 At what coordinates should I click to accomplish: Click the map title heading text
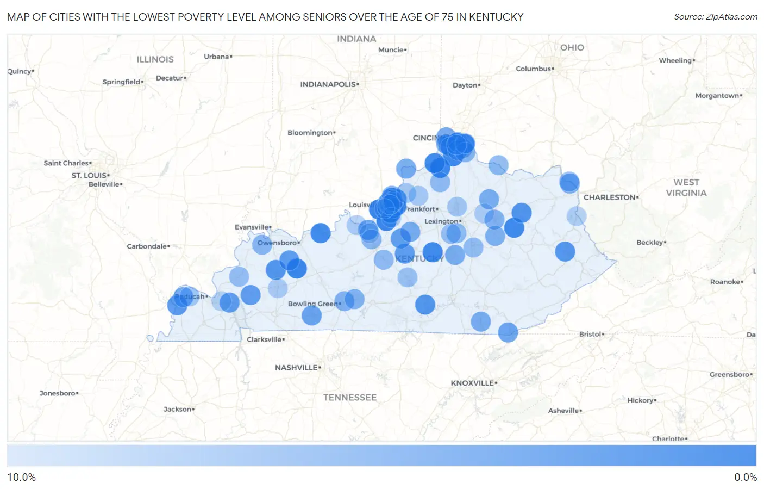coord(265,17)
